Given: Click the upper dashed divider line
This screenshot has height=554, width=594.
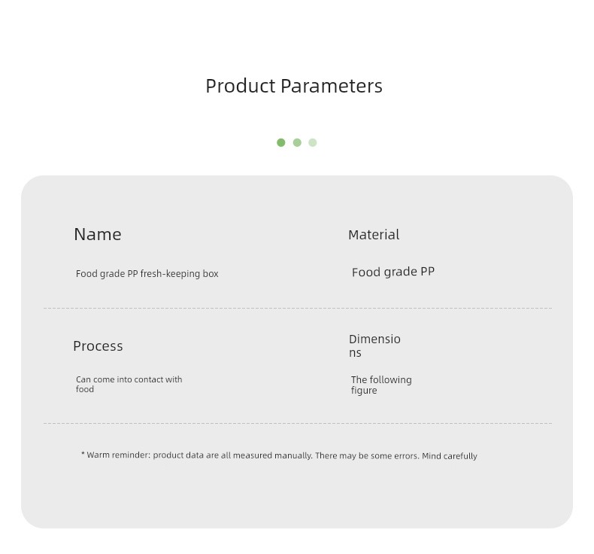Looking at the screenshot, I should [x=298, y=309].
